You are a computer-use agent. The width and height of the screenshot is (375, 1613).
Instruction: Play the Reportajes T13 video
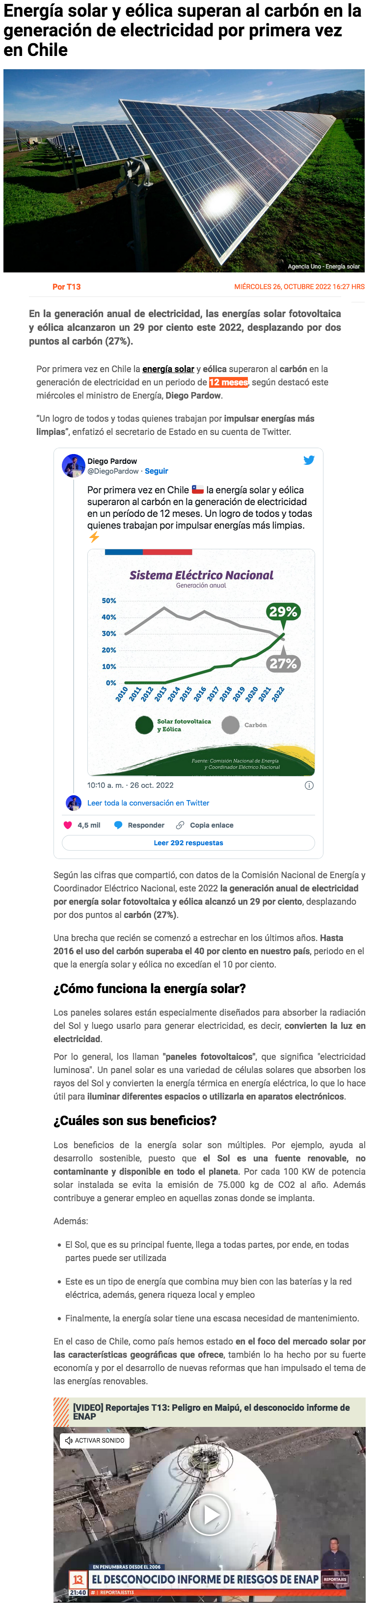click(x=209, y=1514)
